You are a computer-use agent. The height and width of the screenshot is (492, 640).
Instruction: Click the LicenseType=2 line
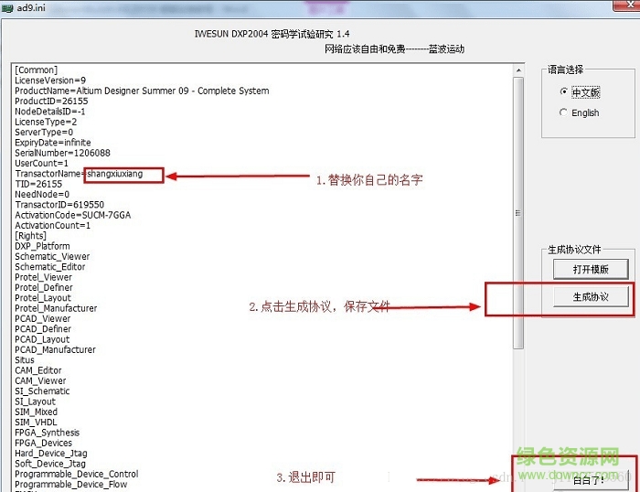point(46,122)
